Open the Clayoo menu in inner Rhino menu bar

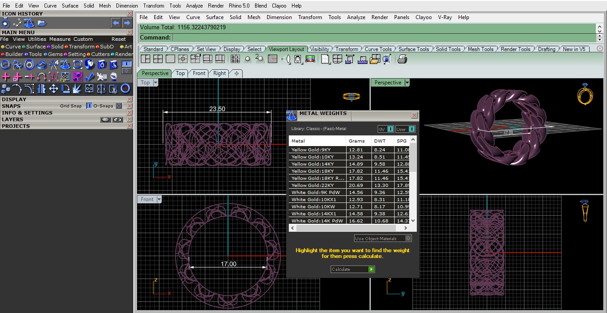tap(423, 17)
